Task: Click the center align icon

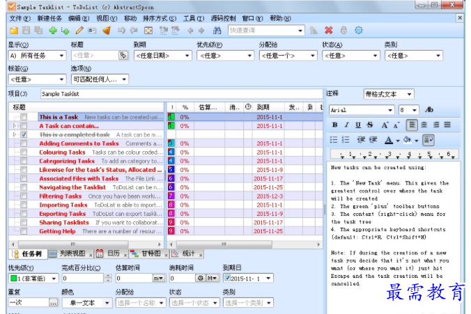Action: (x=424, y=125)
